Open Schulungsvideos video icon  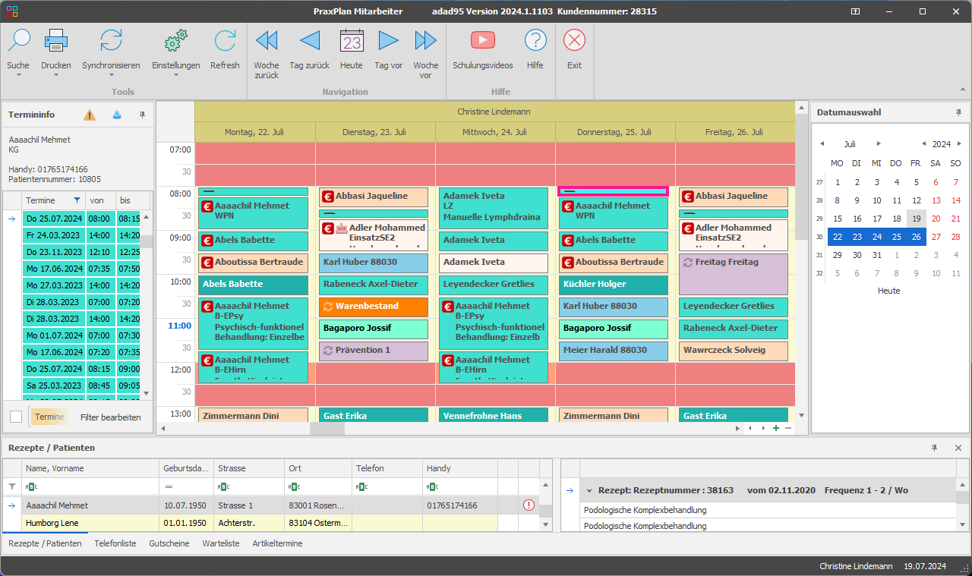tap(482, 40)
